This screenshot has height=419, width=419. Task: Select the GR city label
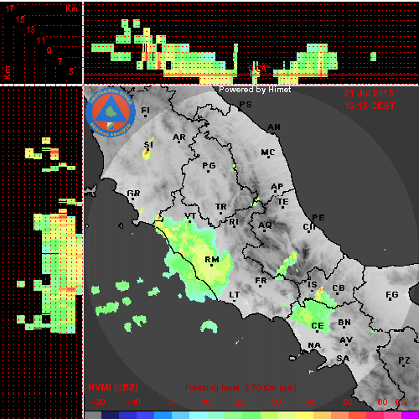point(133,194)
